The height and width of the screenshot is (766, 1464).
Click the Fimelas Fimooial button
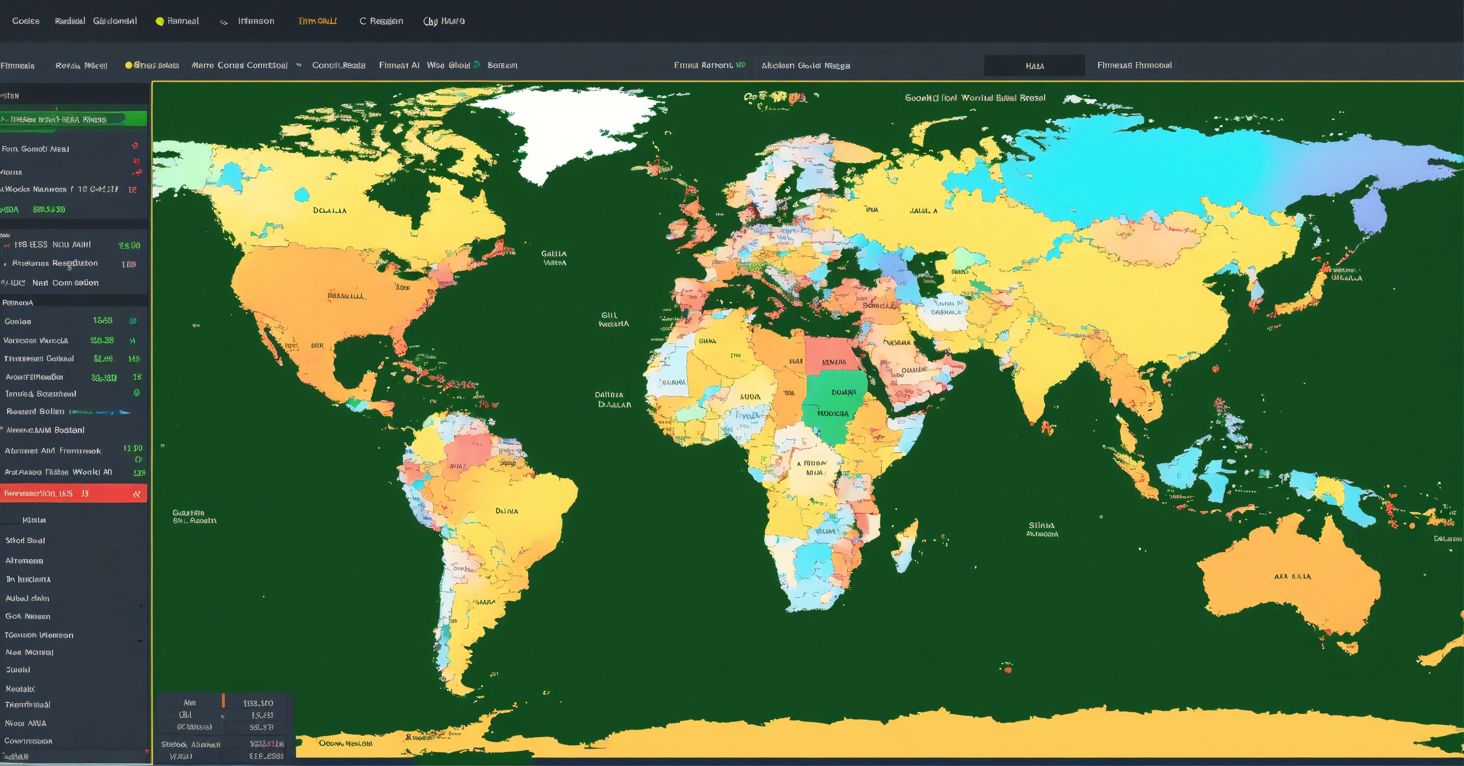(x=1134, y=65)
